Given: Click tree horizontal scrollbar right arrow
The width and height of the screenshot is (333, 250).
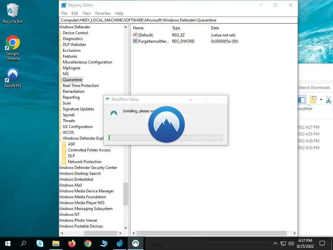Looking at the screenshot, I should click(120, 233).
